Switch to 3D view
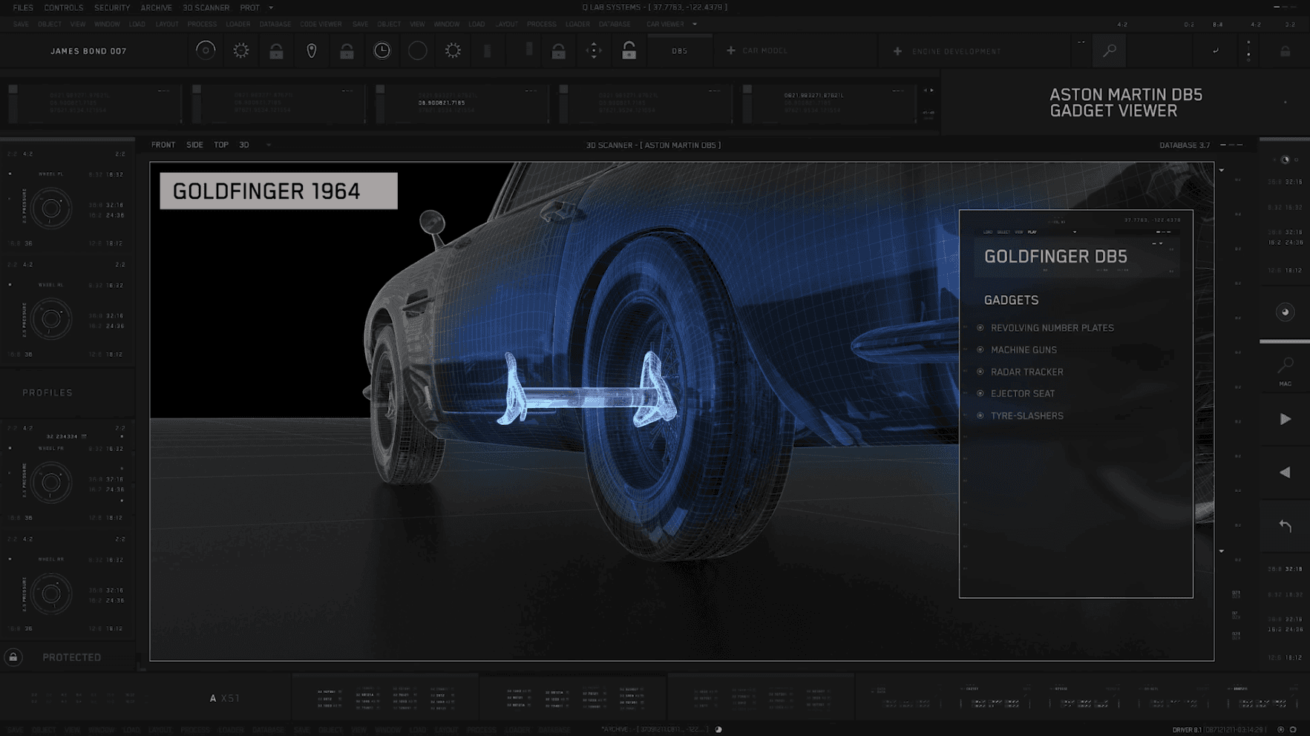 coord(244,145)
